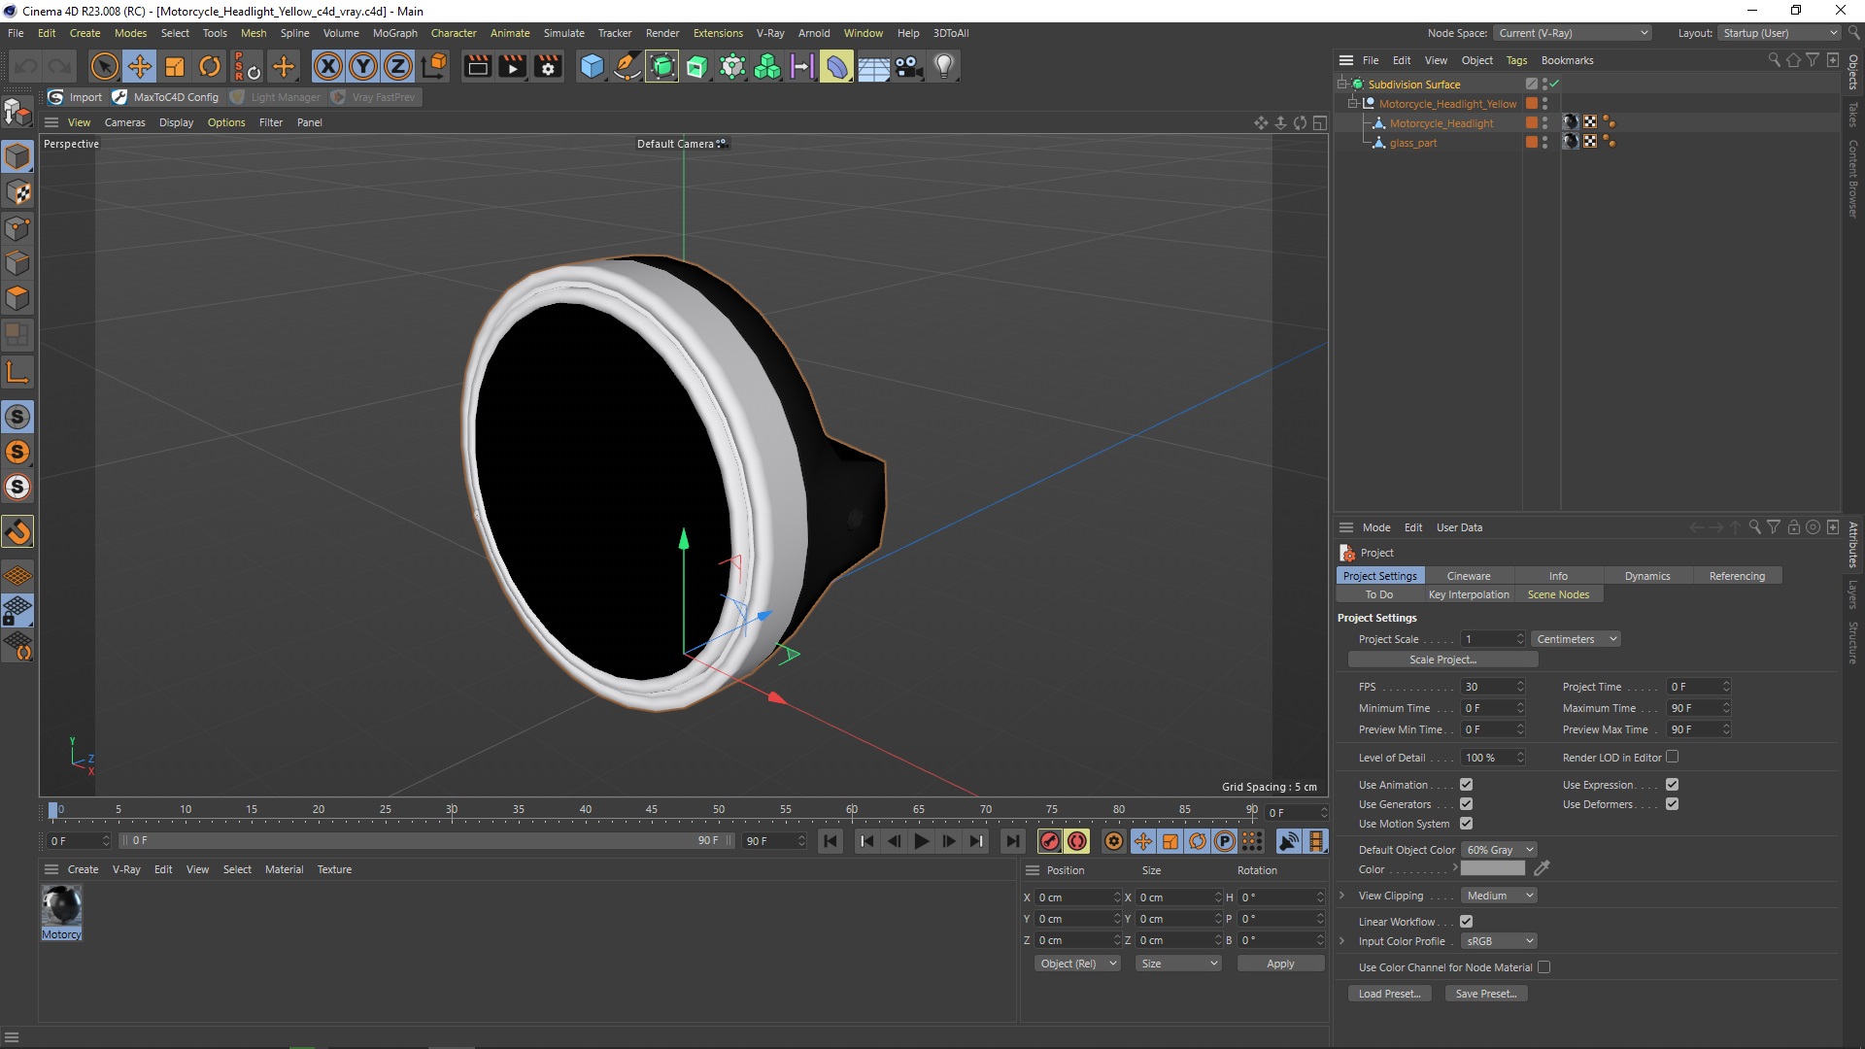1865x1049 pixels.
Task: Pick color with the eyedropper icon
Action: (1542, 868)
